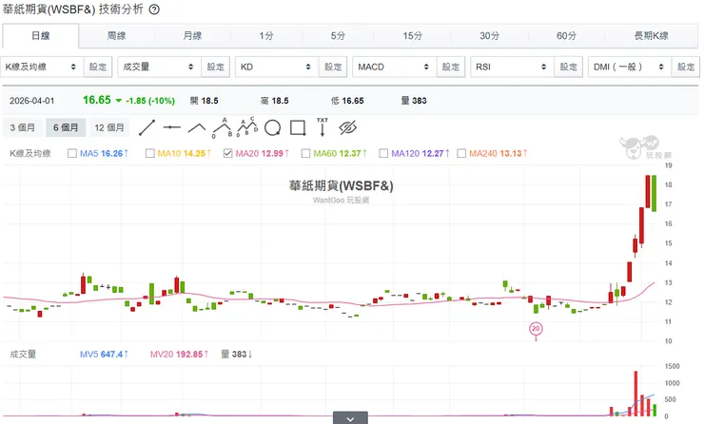Click the MV20 192.85 volume label
Viewport: 704px width, 424px height.
coord(179,354)
